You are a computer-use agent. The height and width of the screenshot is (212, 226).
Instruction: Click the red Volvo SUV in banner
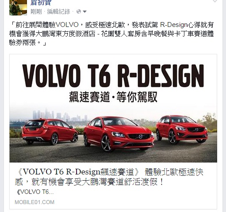[182, 129]
